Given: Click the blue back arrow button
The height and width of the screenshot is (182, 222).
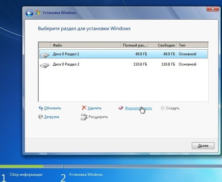Looking at the screenshot, I should pos(29,13).
